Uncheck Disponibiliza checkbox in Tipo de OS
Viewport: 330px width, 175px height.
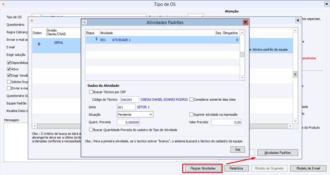pos(9,63)
